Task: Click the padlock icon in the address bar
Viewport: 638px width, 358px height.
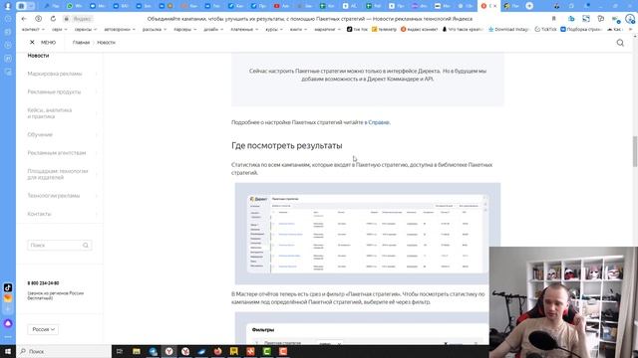Action: 67,19
